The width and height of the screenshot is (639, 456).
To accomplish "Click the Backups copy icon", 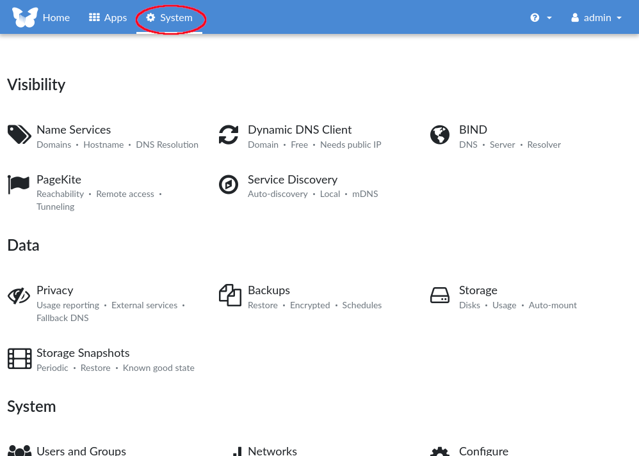I will (x=230, y=295).
